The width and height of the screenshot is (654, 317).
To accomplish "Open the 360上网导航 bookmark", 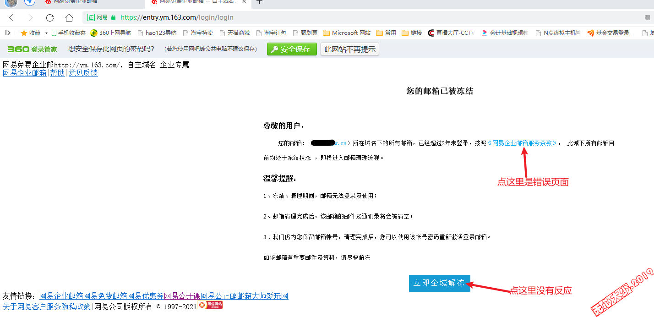I will point(111,33).
